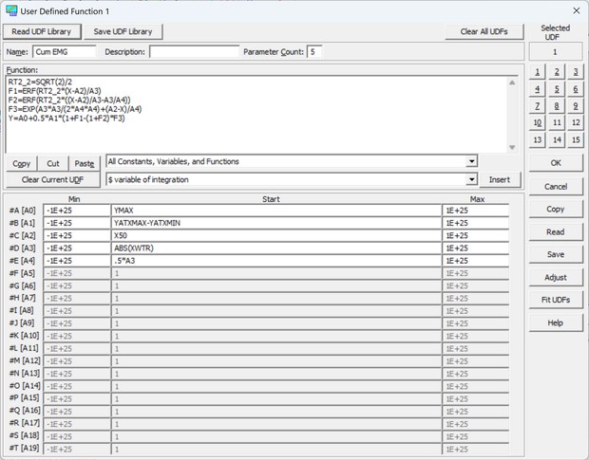
Task: Click the empty Description field
Action: [194, 52]
